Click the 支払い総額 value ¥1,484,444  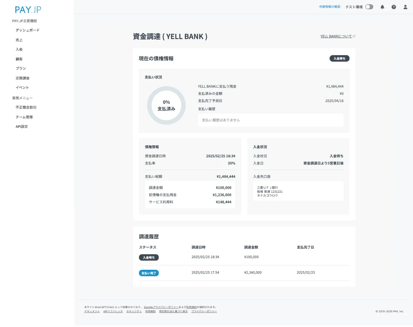pos(226,177)
